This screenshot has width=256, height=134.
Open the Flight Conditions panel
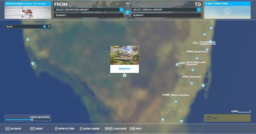(x=227, y=10)
